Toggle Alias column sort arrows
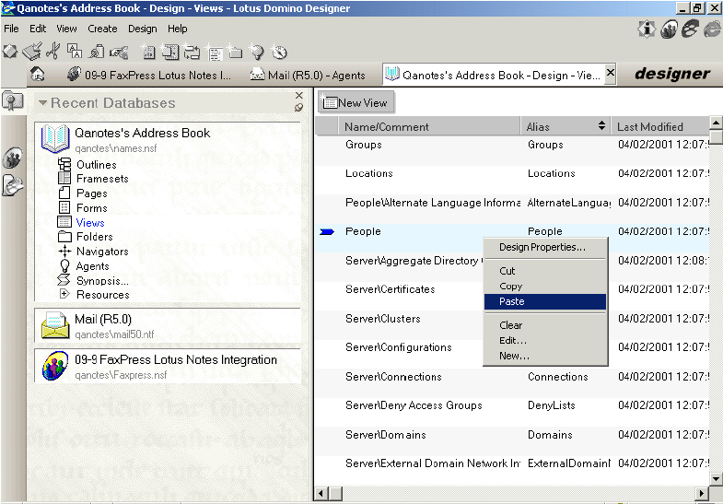The width and height of the screenshot is (723, 504). tap(601, 125)
